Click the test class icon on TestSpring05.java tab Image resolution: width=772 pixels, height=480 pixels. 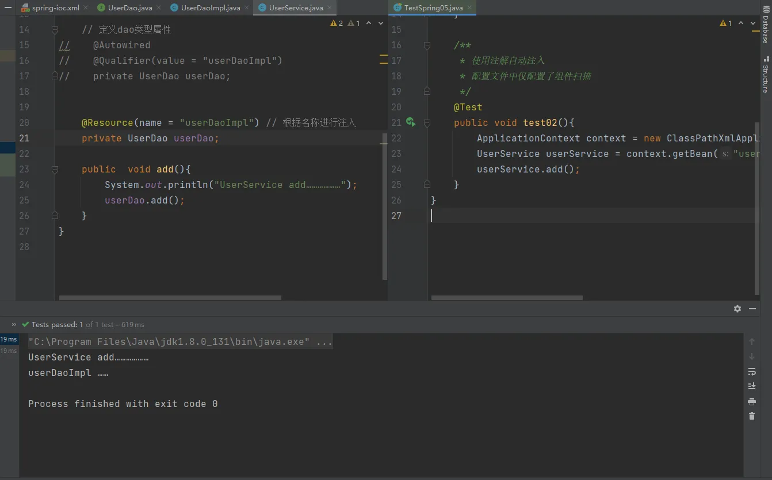(x=398, y=8)
